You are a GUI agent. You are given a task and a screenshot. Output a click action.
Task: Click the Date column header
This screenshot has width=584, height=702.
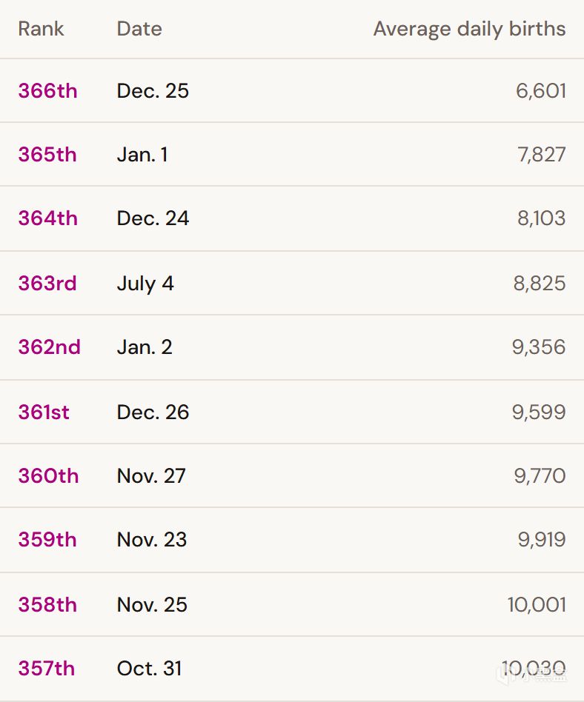pyautogui.click(x=139, y=29)
